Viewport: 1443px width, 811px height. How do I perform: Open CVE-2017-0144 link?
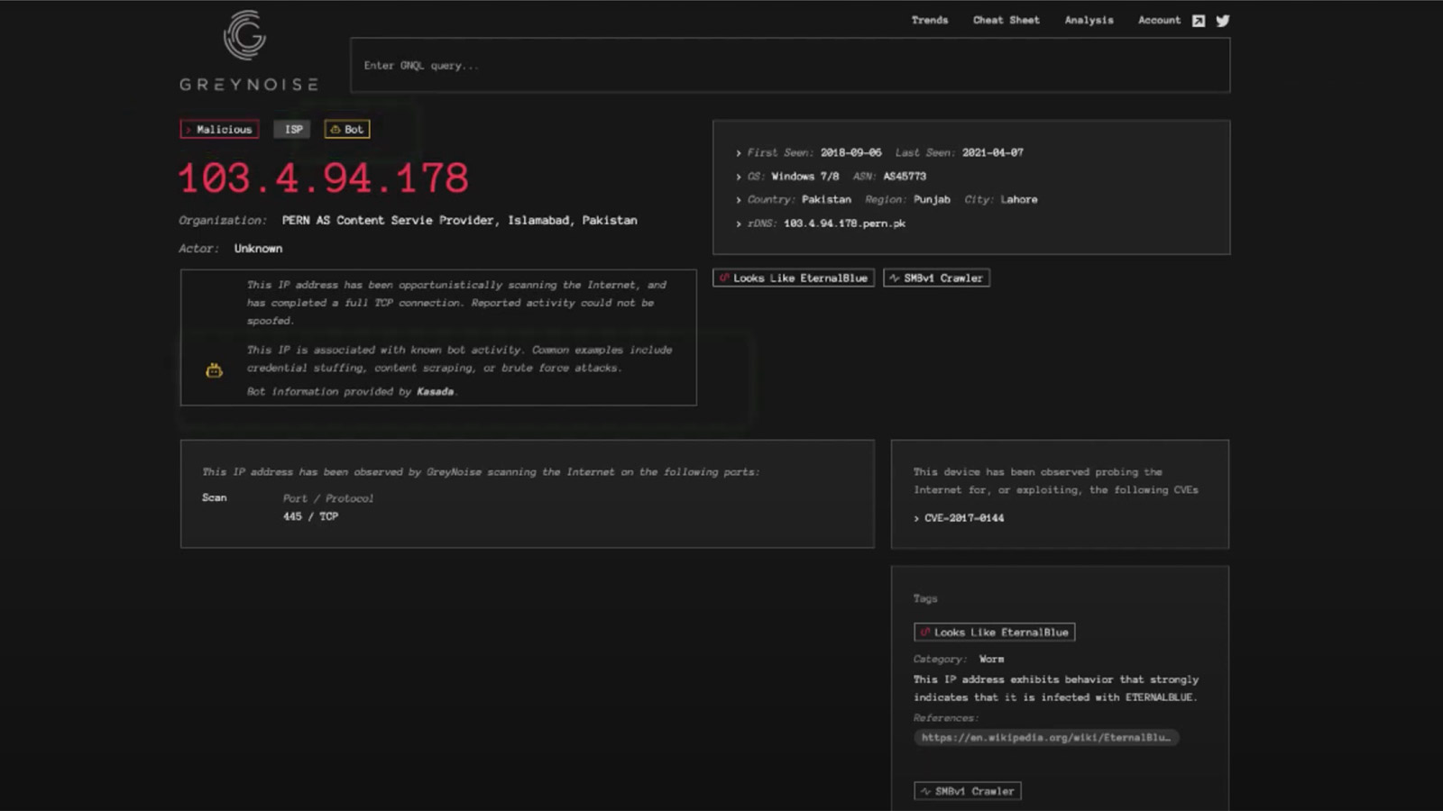click(x=963, y=518)
